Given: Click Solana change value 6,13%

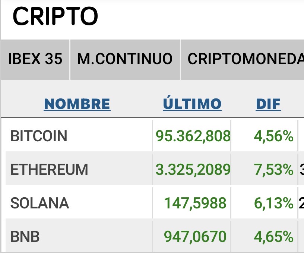Looking at the screenshot, I should pyautogui.click(x=273, y=203).
